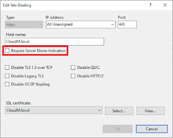Click the disabled OK button
This screenshot has height=138, width=173.
pyautogui.click(x=118, y=129)
